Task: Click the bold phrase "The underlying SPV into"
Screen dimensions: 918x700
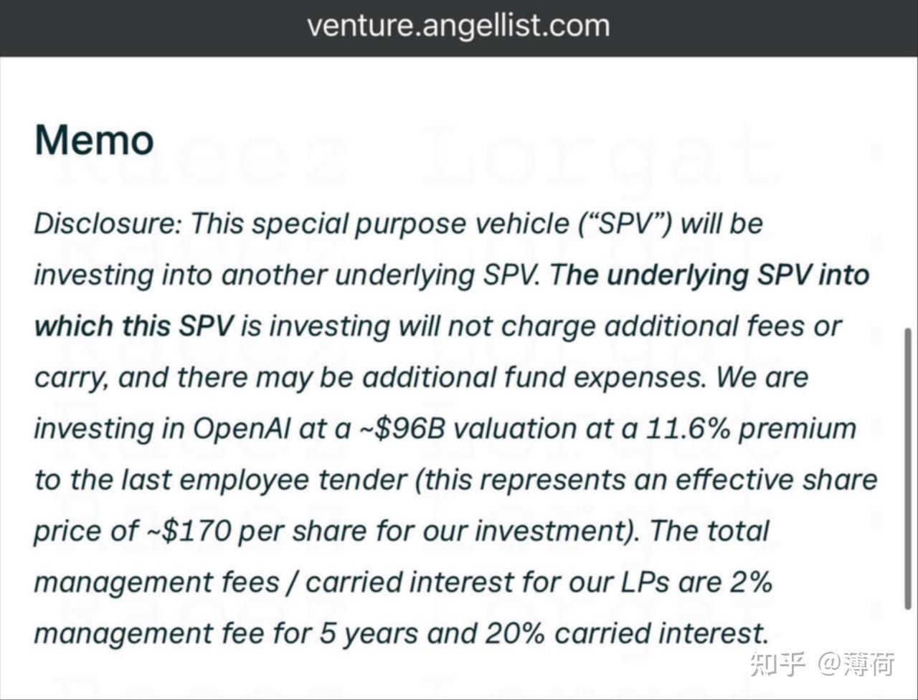Action: click(710, 275)
